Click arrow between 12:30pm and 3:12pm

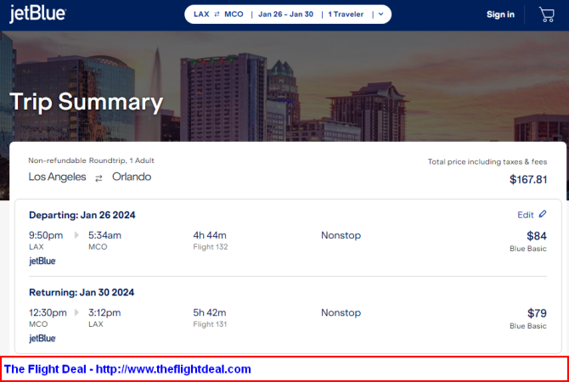point(76,312)
